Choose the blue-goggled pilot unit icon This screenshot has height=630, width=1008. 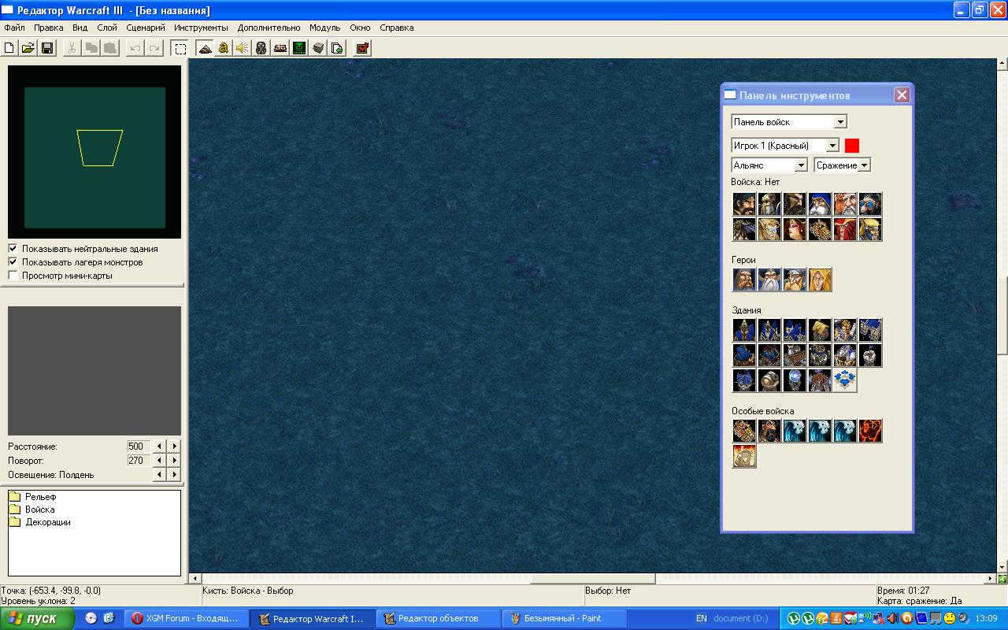(870, 204)
